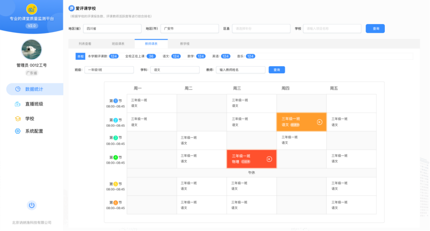The height and width of the screenshot is (231, 430).
Task: Open the 班级 一年级1班 dropdown
Action: 109,70
